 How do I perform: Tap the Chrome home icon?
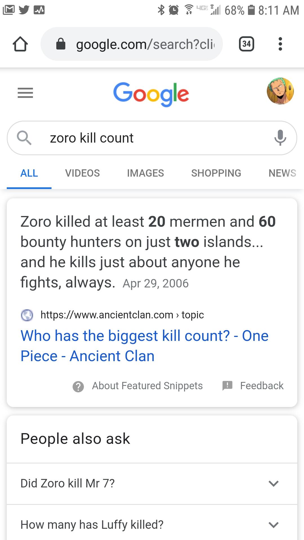[x=20, y=44]
